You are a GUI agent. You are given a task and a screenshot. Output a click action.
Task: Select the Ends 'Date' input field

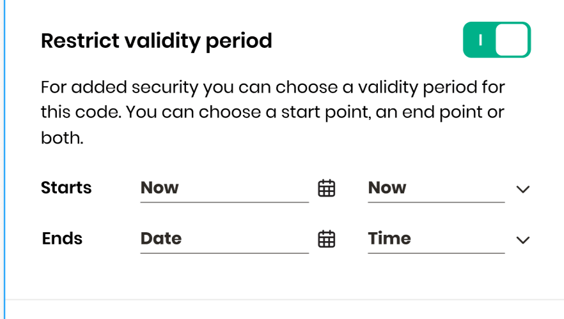[x=224, y=239]
